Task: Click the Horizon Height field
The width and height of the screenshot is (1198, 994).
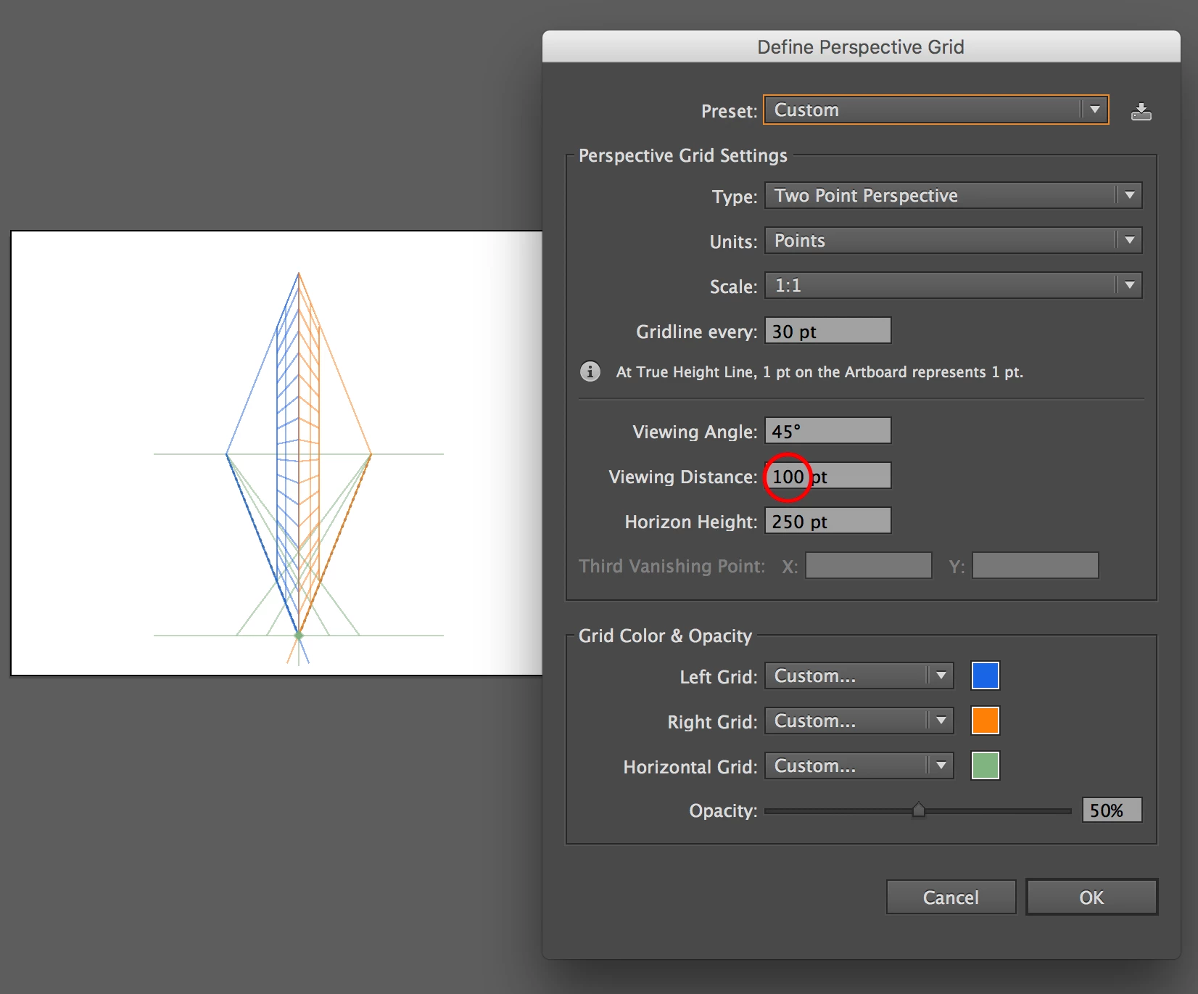Action: point(827,521)
